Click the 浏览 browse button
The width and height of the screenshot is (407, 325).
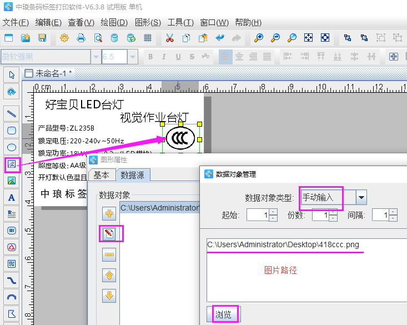pyautogui.click(x=223, y=314)
